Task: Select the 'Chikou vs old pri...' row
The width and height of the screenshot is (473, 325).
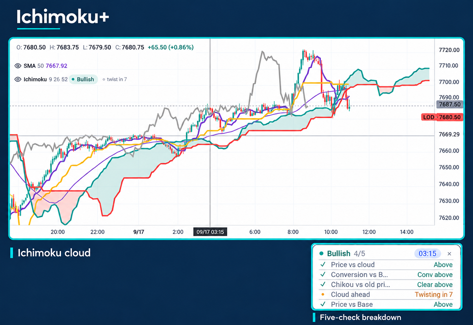Action: click(x=386, y=285)
